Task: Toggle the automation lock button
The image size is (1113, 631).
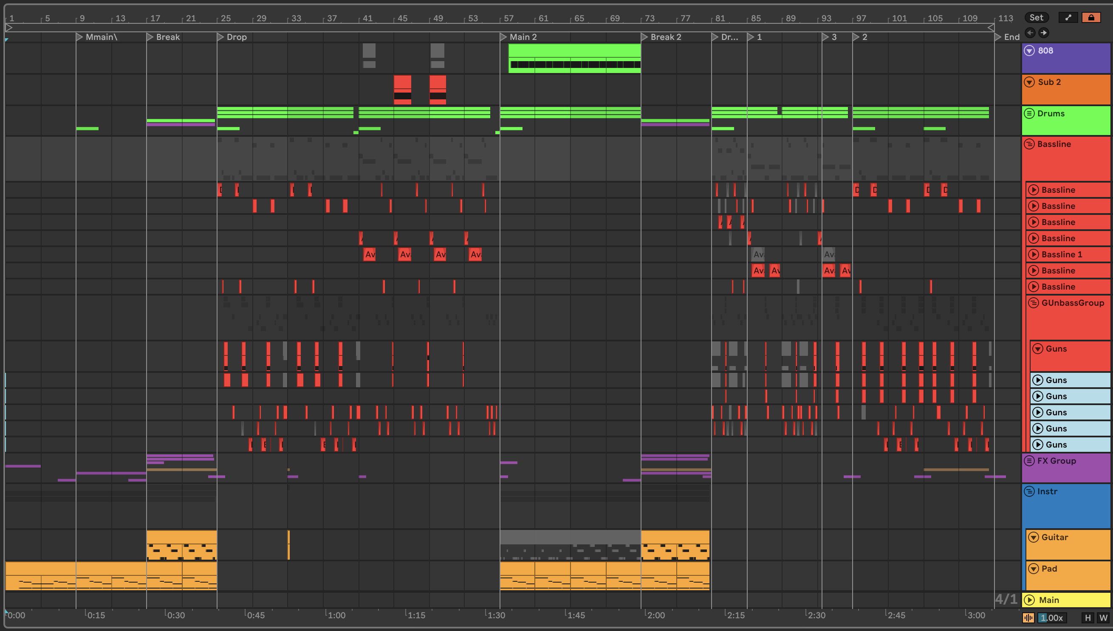Action: pos(1091,17)
